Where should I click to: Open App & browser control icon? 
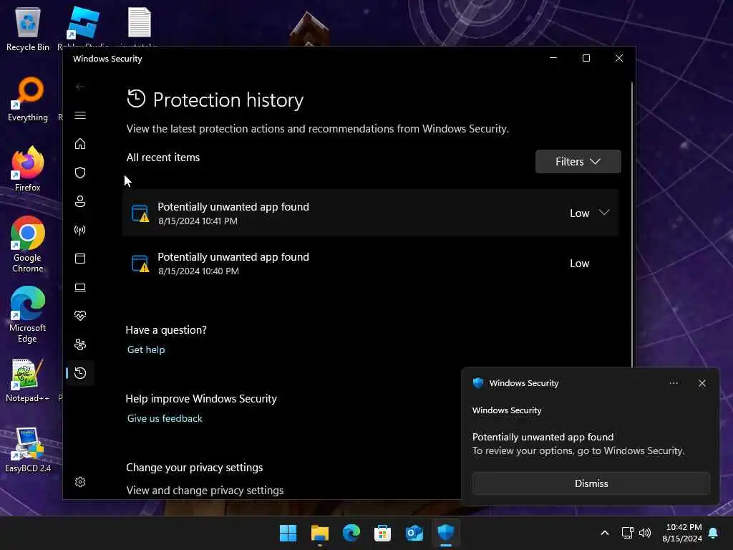pyautogui.click(x=80, y=259)
